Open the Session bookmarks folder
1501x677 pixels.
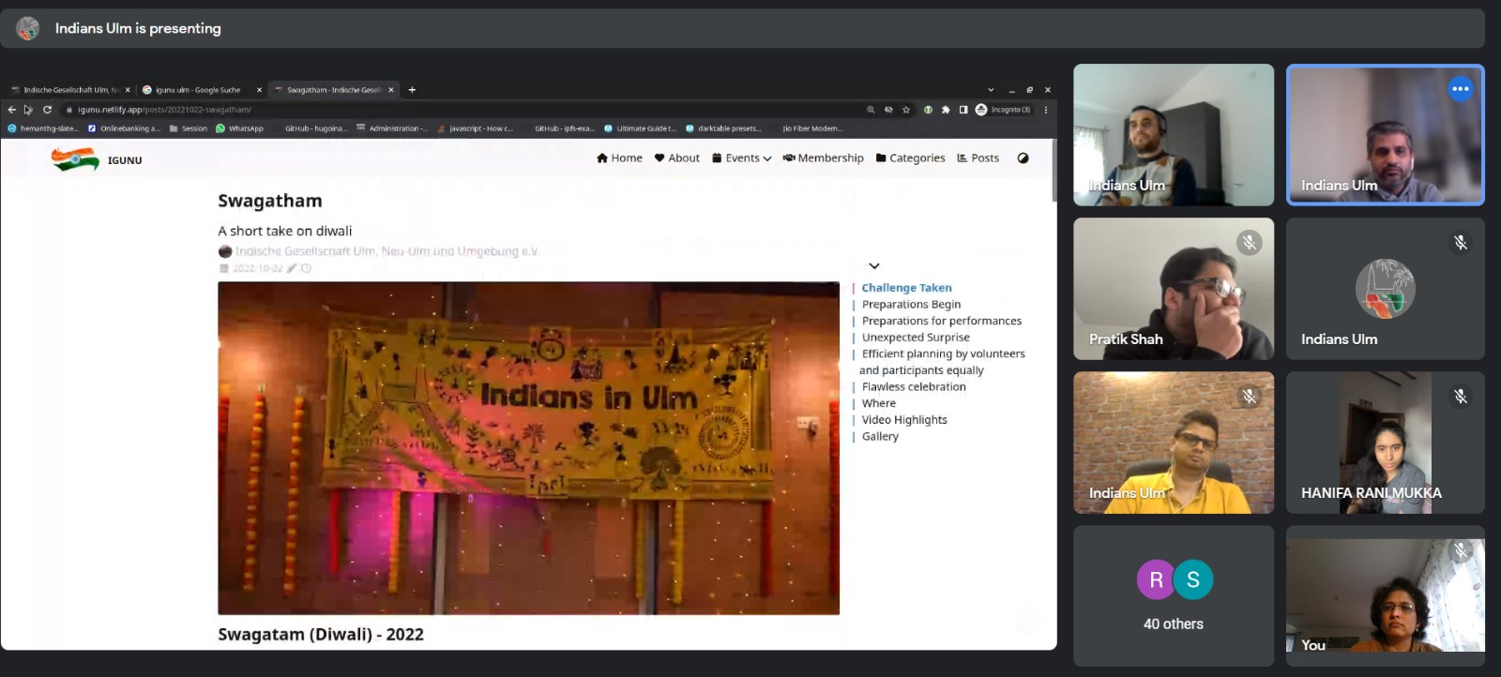tap(189, 128)
